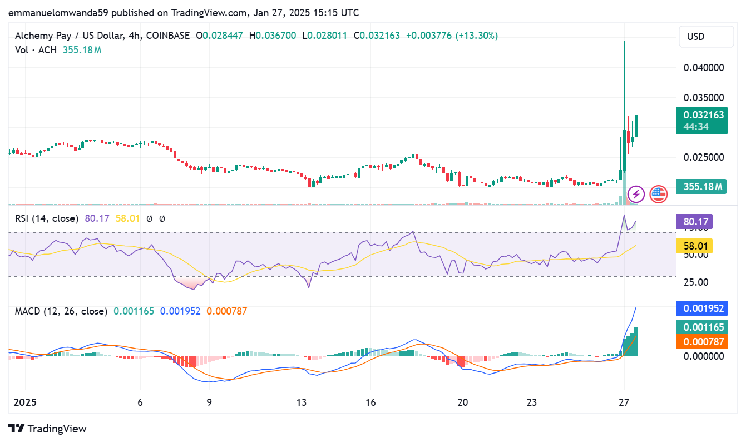Click the blue MACD value tag 0.001952
This screenshot has width=746, height=443.
point(702,308)
